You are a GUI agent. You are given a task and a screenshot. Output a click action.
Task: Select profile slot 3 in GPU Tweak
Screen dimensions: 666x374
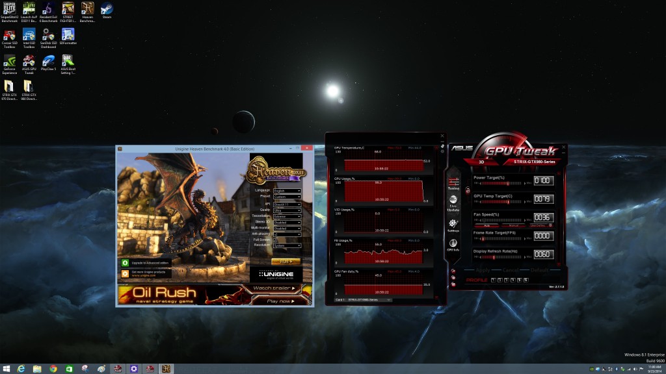(x=506, y=280)
